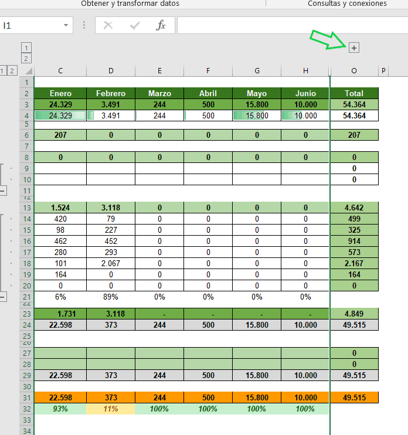Select column C header
The width and height of the screenshot is (408, 435).
(x=60, y=71)
